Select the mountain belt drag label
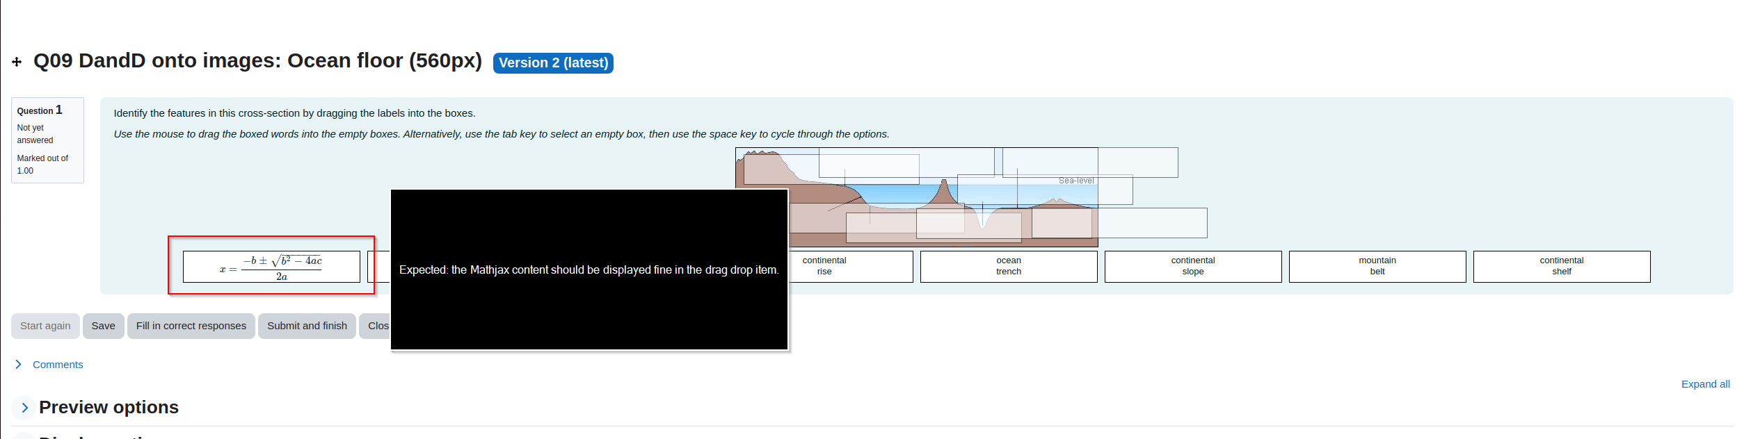The height and width of the screenshot is (439, 1744). 1377,267
